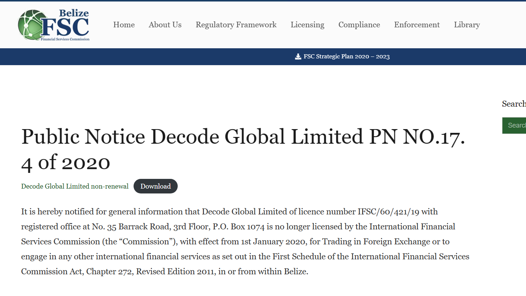The height and width of the screenshot is (296, 526).
Task: Open the About Us menu
Action: coord(165,25)
